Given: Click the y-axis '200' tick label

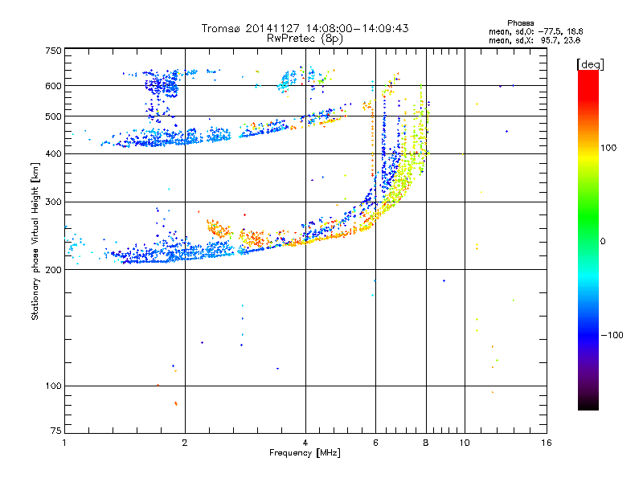Looking at the screenshot, I should click(x=54, y=270).
